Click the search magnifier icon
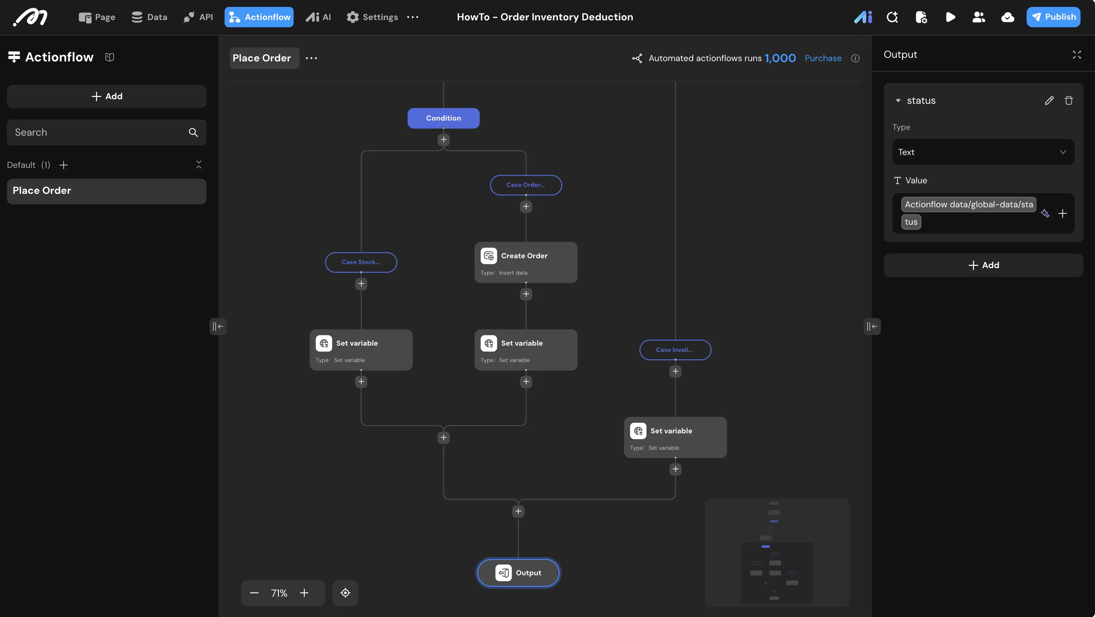This screenshot has width=1095, height=617. click(x=193, y=132)
